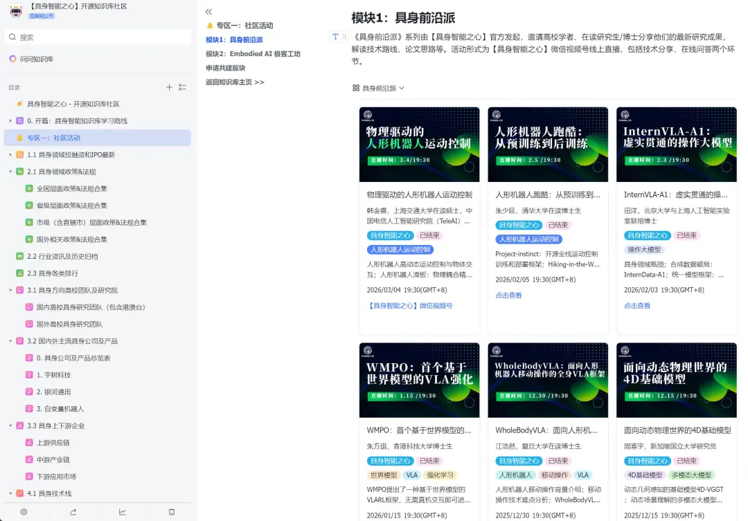This screenshot has height=521, width=748.
Task: Click 返回知识库主页 >> link
Action: [x=235, y=82]
